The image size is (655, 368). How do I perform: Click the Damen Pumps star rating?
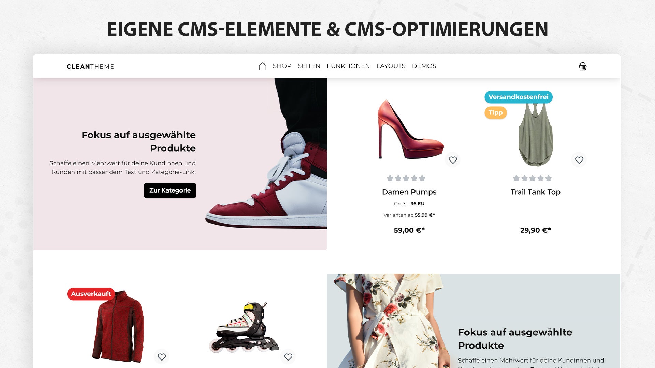(x=406, y=178)
